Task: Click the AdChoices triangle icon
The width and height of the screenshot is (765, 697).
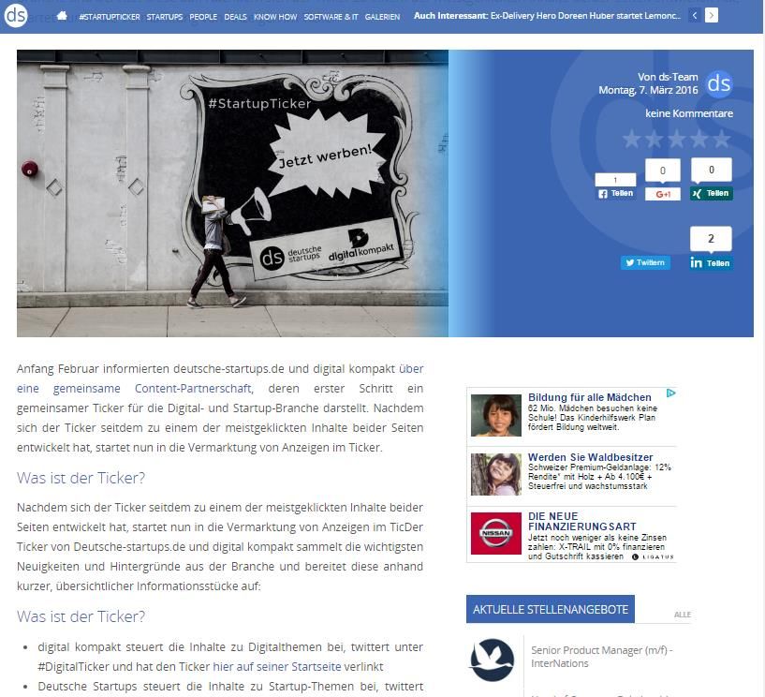Action: point(670,393)
